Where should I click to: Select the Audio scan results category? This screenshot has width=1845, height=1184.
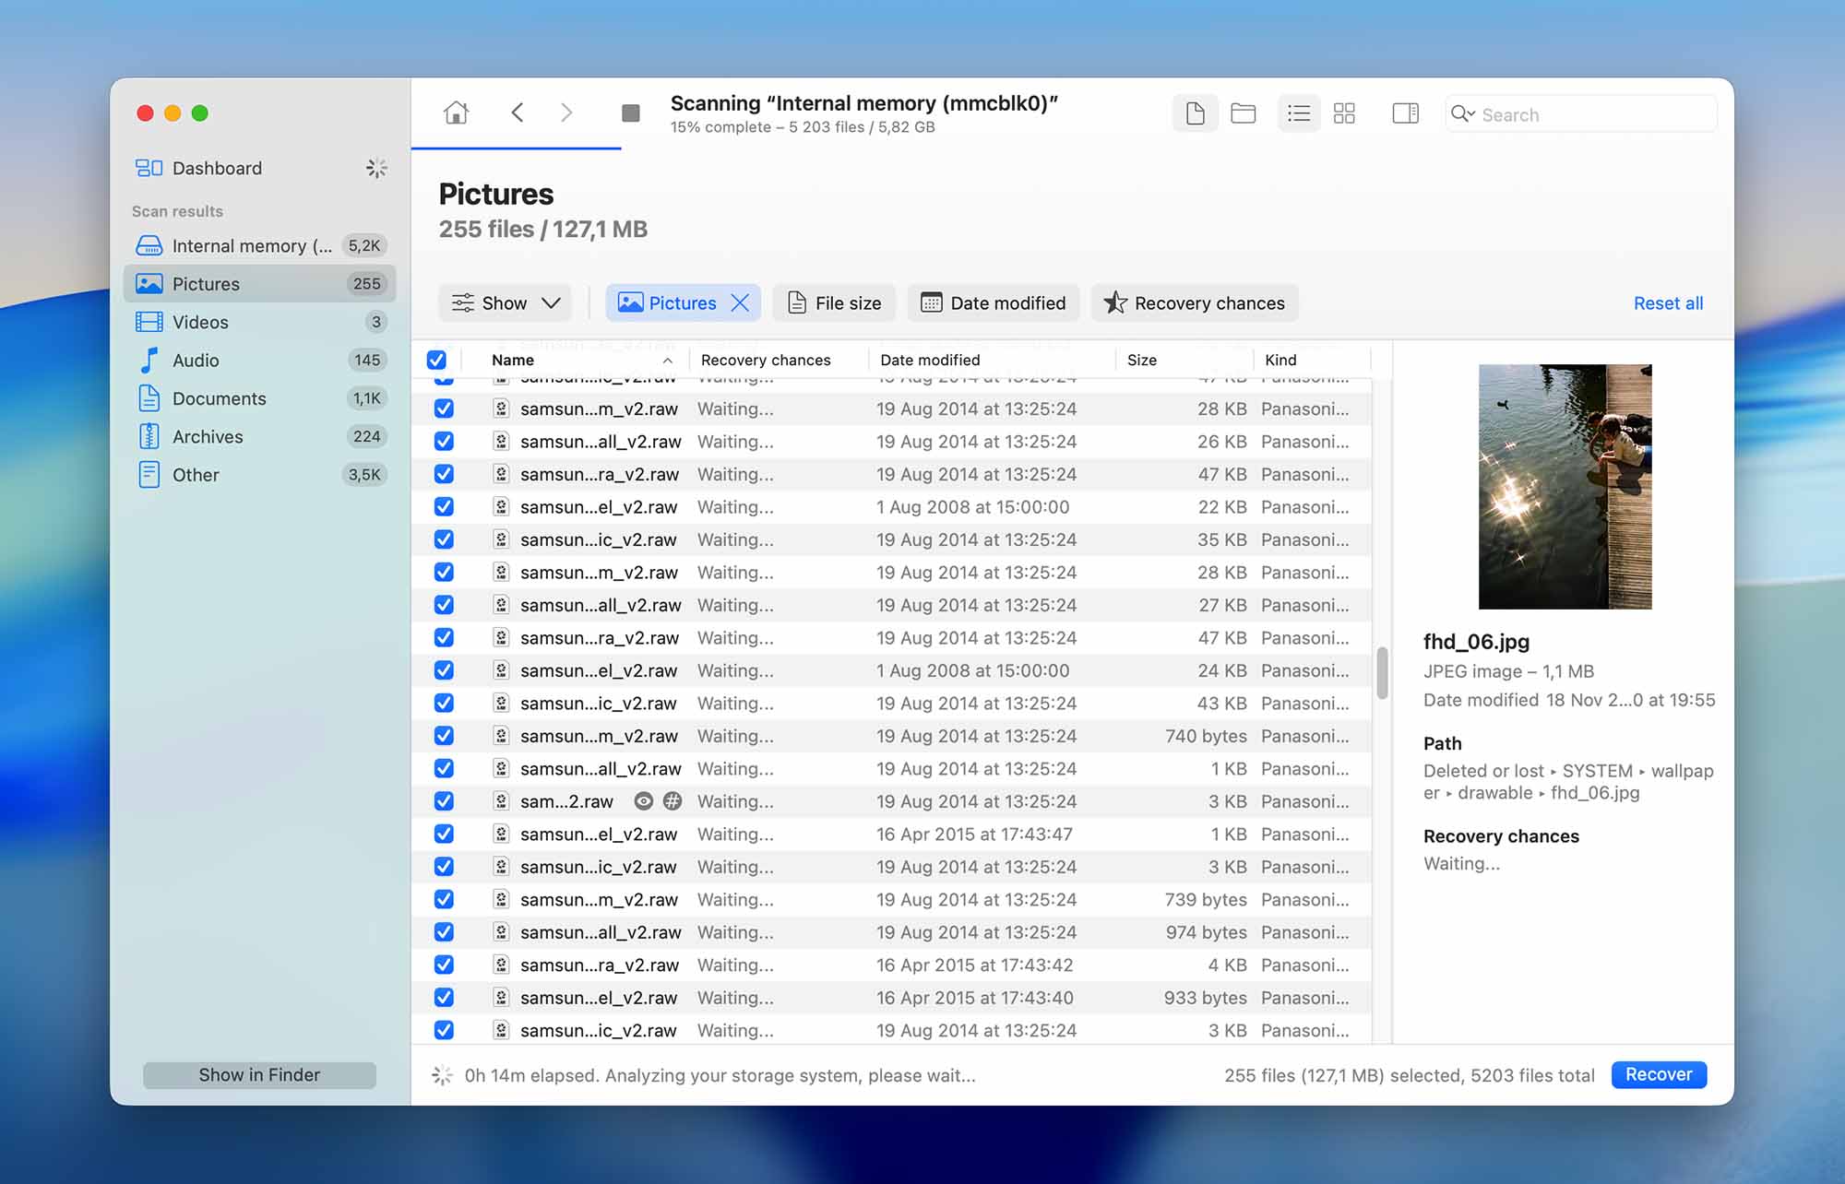click(196, 360)
